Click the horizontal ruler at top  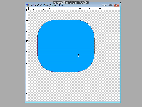point(74,9)
